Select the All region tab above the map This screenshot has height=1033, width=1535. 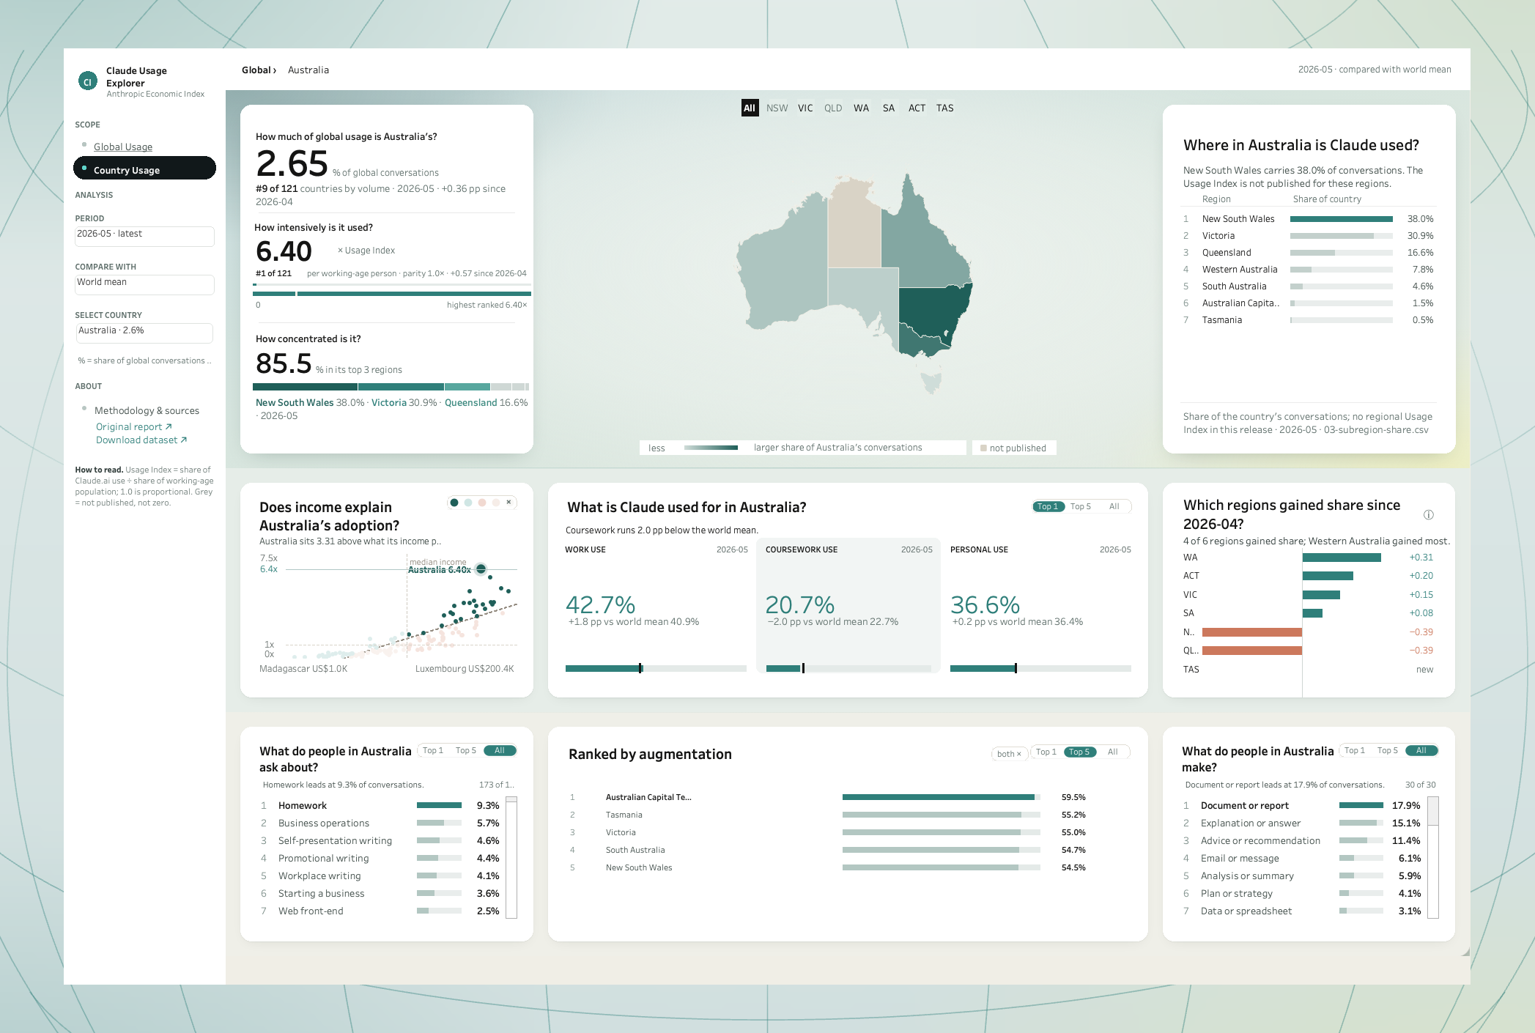(x=750, y=108)
